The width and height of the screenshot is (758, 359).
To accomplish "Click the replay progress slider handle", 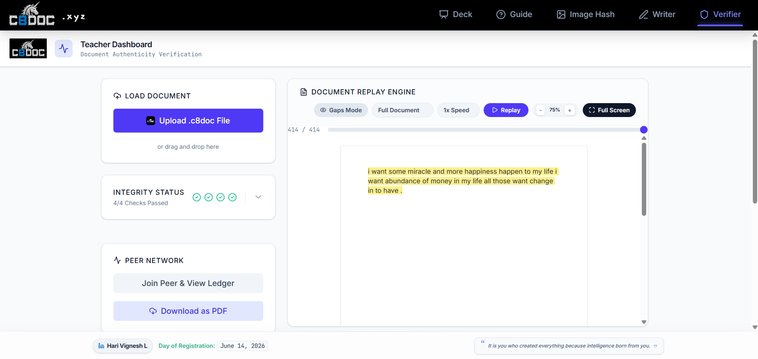I will coord(644,130).
